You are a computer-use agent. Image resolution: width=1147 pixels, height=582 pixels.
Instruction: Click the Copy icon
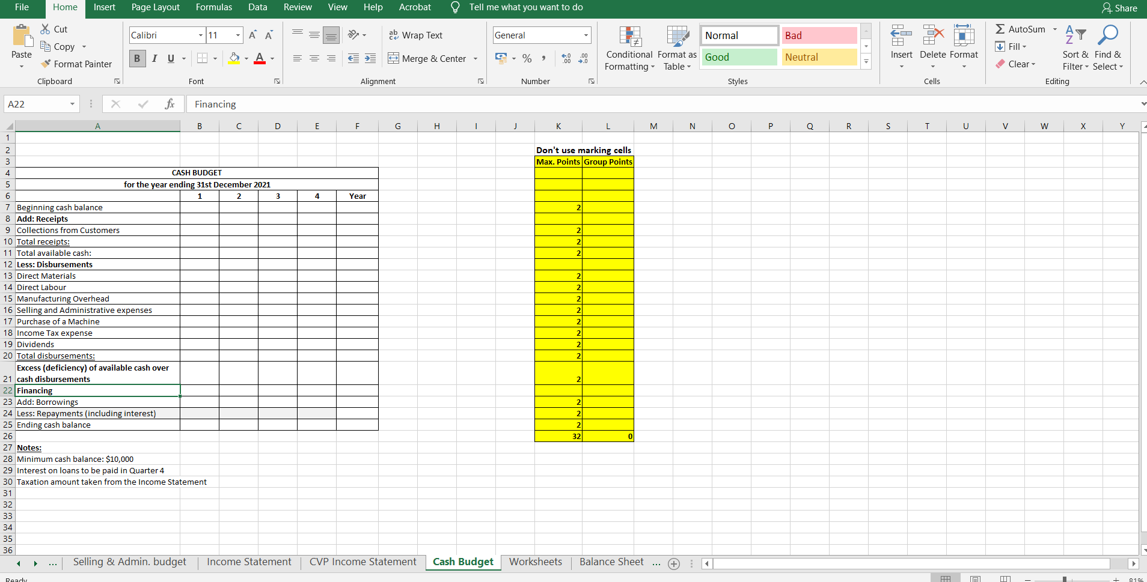coord(45,46)
